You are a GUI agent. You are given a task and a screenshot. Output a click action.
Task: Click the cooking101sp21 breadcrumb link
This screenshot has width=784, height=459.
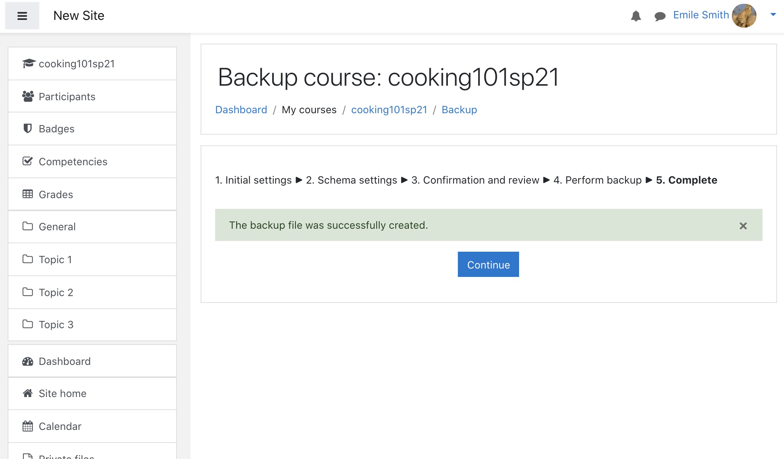tap(388, 109)
